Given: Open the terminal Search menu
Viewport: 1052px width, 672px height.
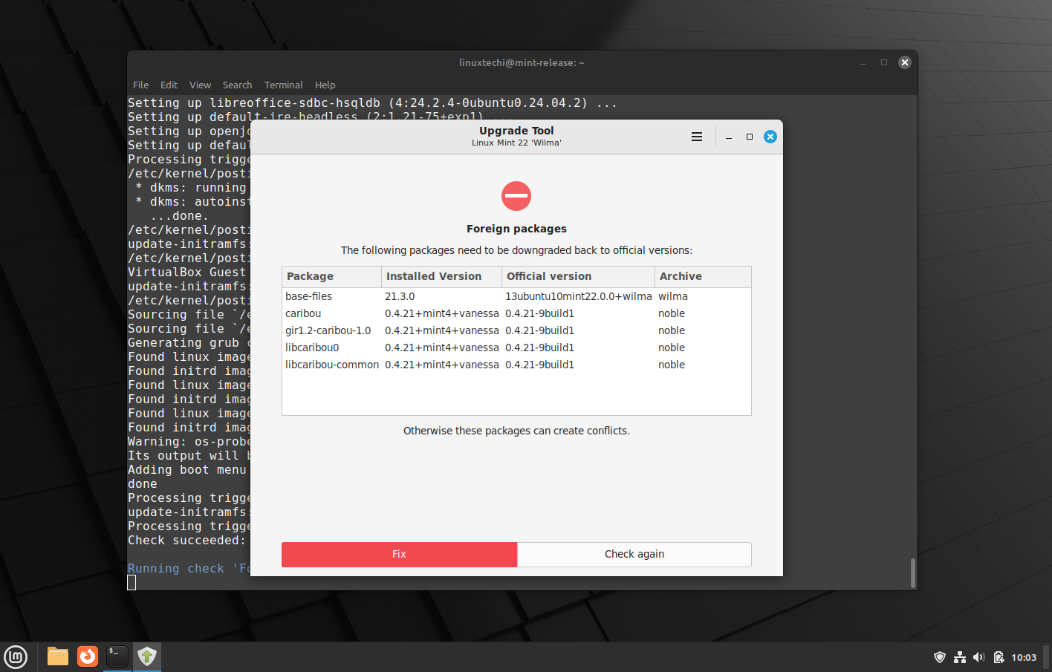Looking at the screenshot, I should [x=237, y=85].
